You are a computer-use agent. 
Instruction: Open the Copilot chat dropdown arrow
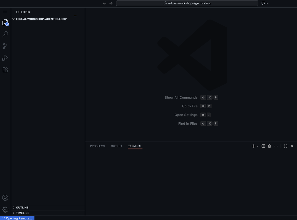[x=268, y=3]
